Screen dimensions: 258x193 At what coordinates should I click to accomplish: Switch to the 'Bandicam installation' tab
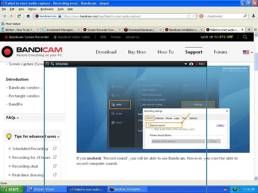184,30
